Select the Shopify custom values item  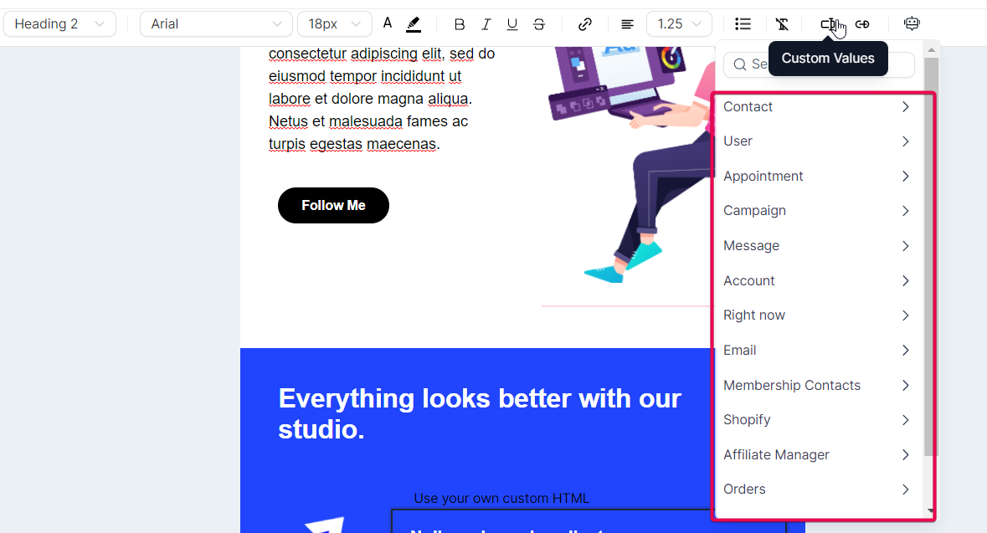[x=816, y=420]
